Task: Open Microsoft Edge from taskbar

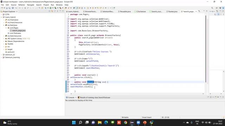Action: click(x=106, y=122)
